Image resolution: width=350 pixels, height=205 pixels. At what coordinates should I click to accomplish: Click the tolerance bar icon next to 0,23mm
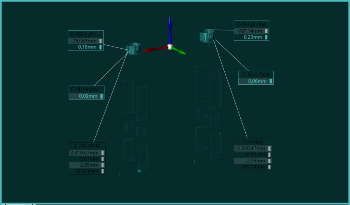pos(266,37)
